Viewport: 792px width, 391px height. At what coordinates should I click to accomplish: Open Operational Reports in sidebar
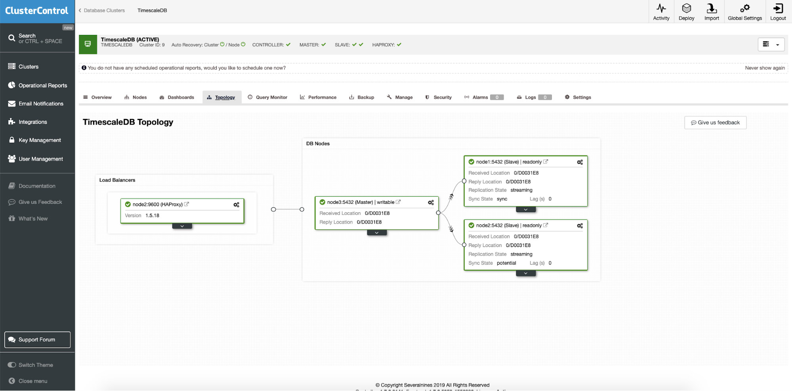tap(37, 85)
